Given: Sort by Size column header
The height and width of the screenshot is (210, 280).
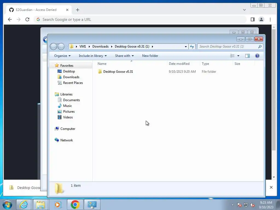Looking at the screenshot, I should point(244,63).
